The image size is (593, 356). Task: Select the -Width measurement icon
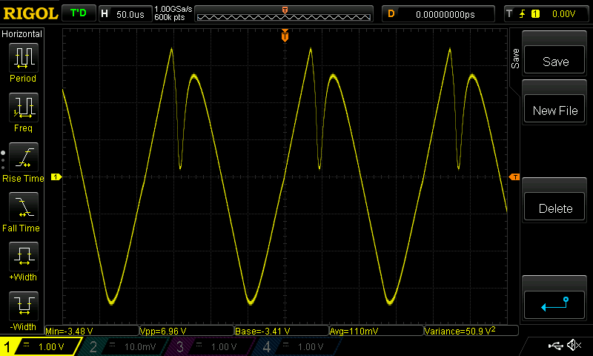tap(23, 306)
